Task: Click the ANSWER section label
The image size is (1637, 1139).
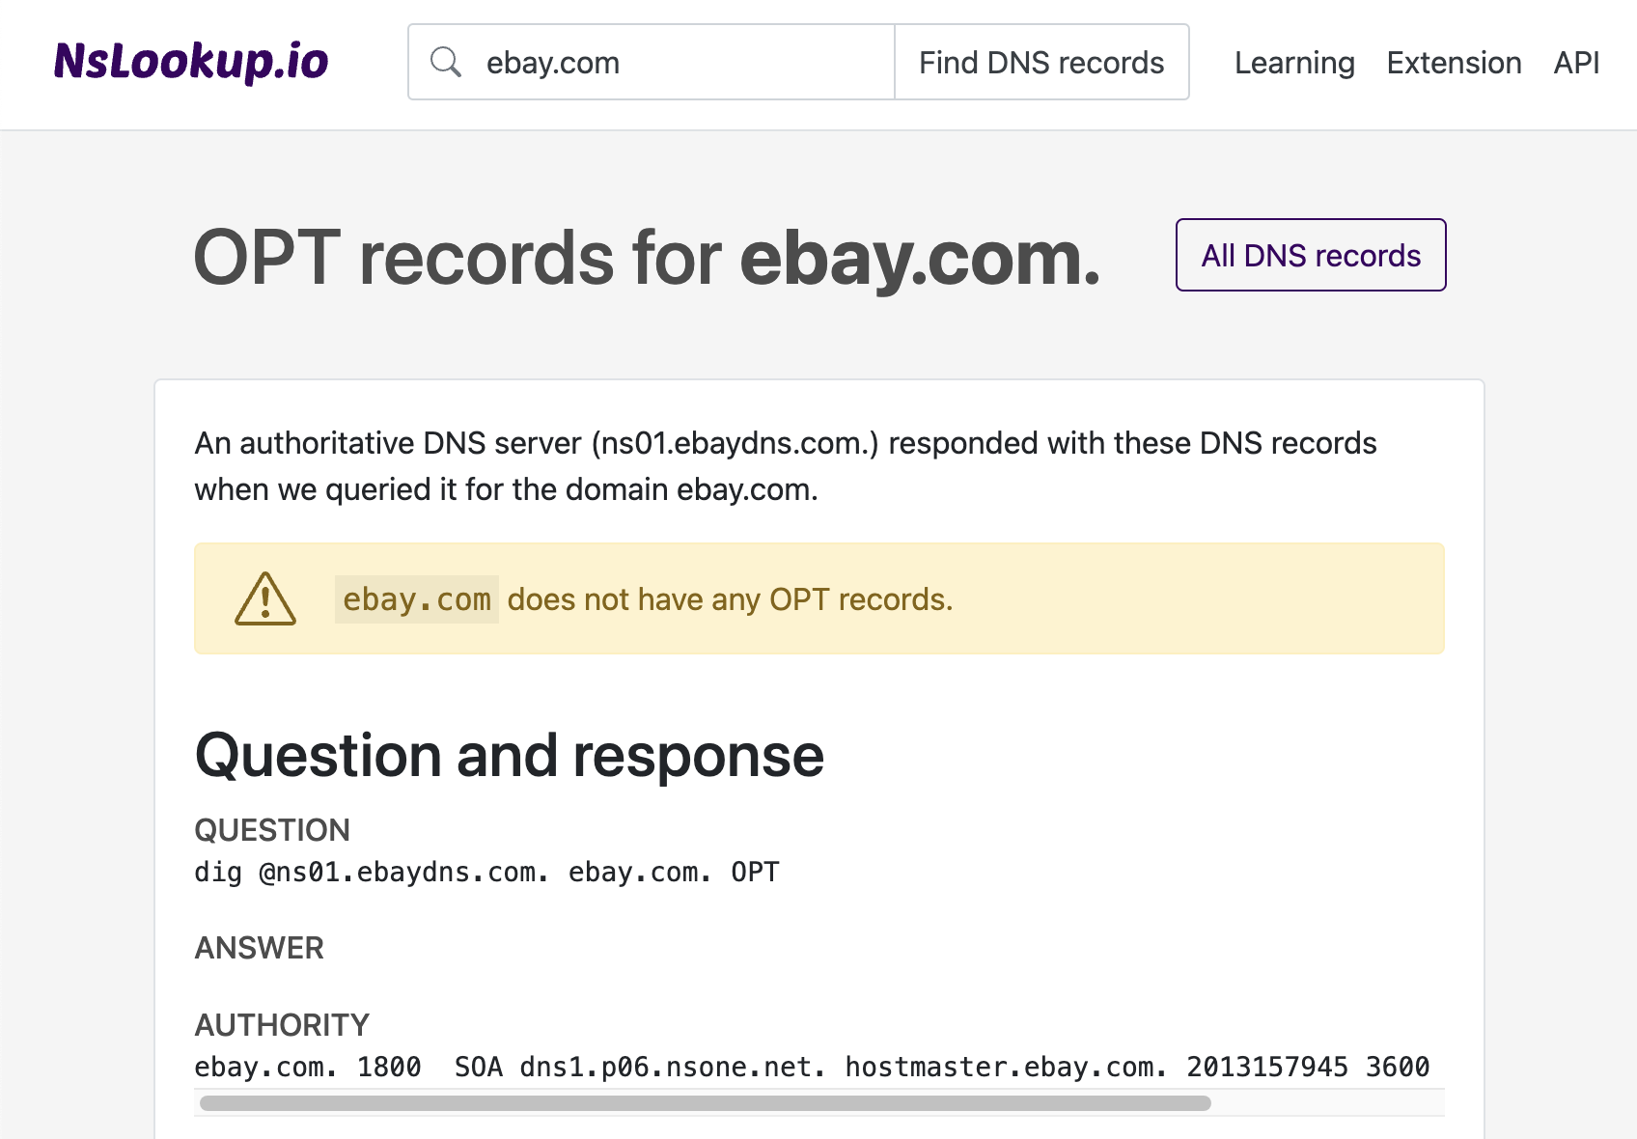Action: tap(259, 947)
